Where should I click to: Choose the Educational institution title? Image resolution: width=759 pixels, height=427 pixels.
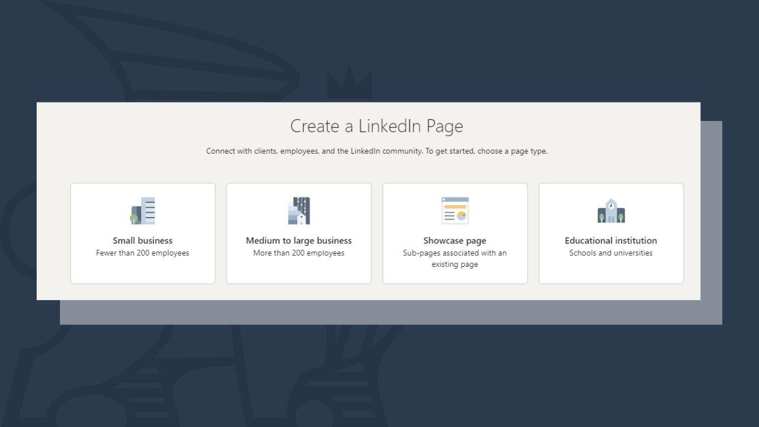(611, 240)
